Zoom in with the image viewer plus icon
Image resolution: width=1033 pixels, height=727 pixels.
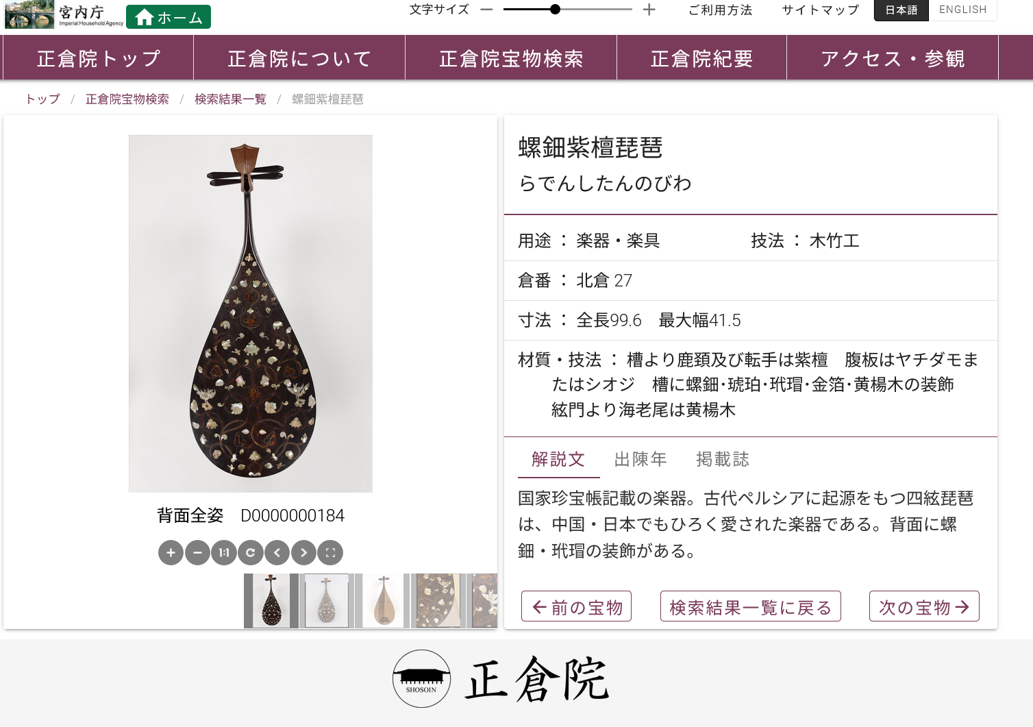[171, 552]
